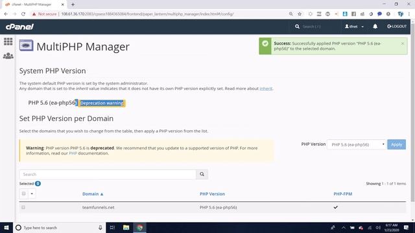Open the notifications bell

(375, 27)
